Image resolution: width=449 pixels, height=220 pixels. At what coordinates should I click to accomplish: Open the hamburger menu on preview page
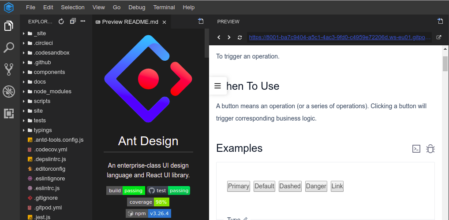pos(217,86)
